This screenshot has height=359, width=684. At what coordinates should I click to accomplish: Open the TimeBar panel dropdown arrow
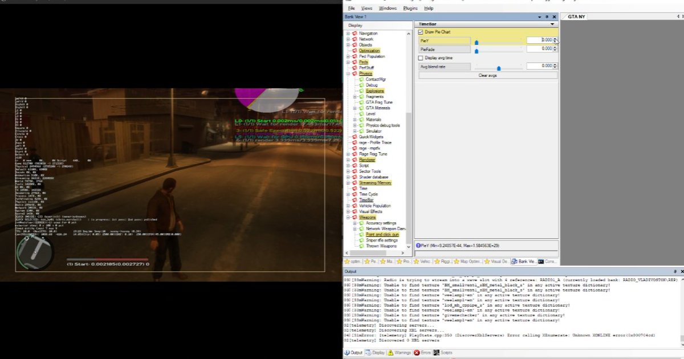click(552, 25)
